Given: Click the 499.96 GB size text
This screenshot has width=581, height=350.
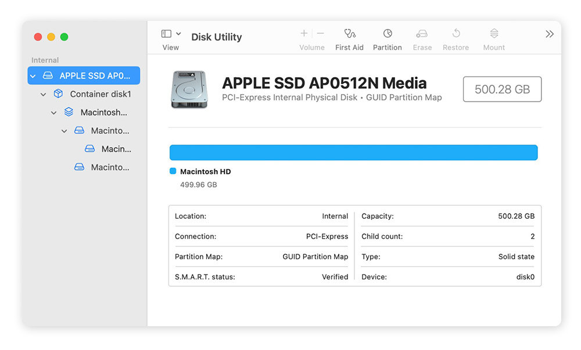Looking at the screenshot, I should click(199, 185).
